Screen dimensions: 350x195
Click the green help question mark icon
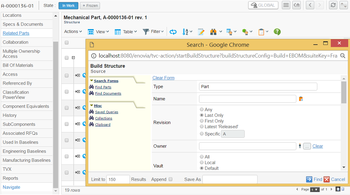tap(277, 32)
